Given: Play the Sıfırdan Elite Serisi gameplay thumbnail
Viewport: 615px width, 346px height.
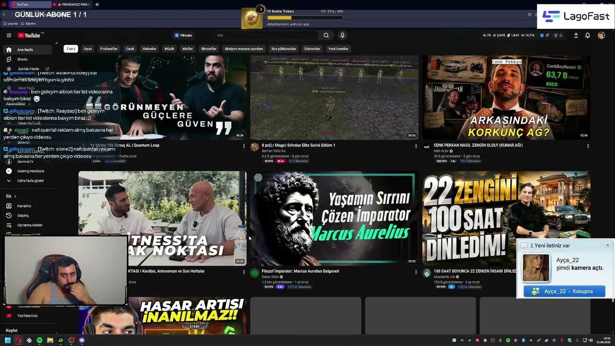Looking at the screenshot, I should click(x=334, y=98).
